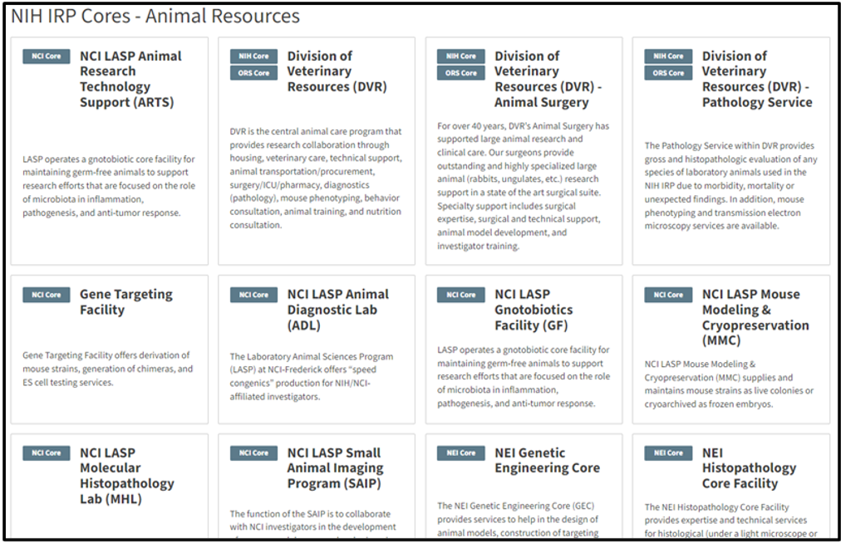Image resolution: width=841 pixels, height=543 pixels.
Task: Open NEI Histopathology Core Facility title
Action: tap(740, 468)
